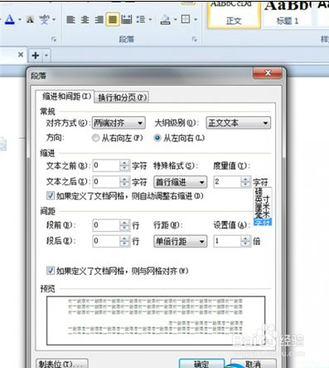The image size is (329, 368).
Task: Click the 文本之后 indent input field
Action: (x=106, y=182)
